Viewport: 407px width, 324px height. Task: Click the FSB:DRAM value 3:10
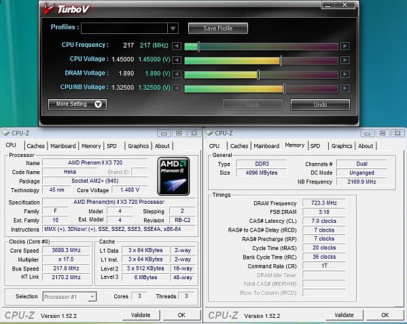pos(324,212)
